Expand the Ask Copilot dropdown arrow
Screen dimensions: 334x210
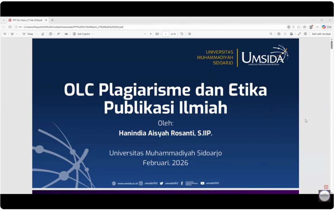pyautogui.click(x=92, y=34)
